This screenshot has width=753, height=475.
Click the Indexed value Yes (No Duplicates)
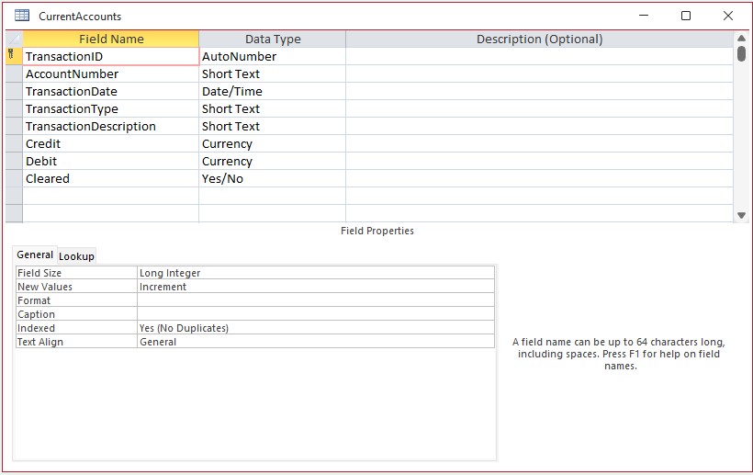point(316,328)
